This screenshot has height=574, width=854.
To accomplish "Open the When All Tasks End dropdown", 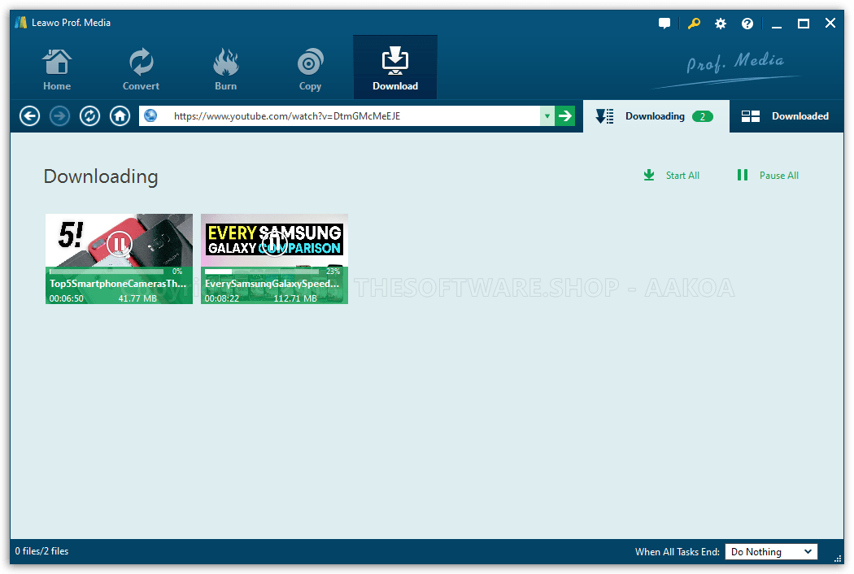I will coord(771,552).
